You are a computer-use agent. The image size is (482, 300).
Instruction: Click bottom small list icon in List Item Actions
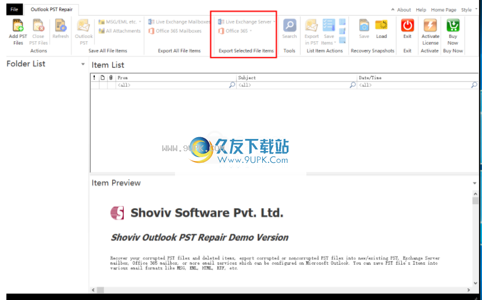[x=342, y=40]
